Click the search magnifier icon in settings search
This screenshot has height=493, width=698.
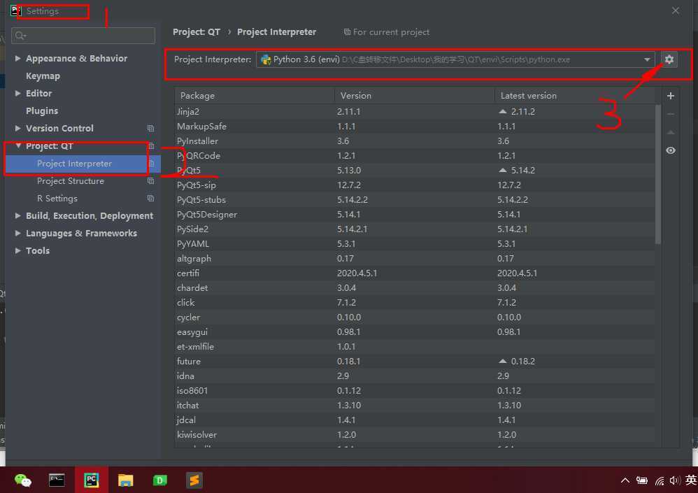(x=20, y=36)
